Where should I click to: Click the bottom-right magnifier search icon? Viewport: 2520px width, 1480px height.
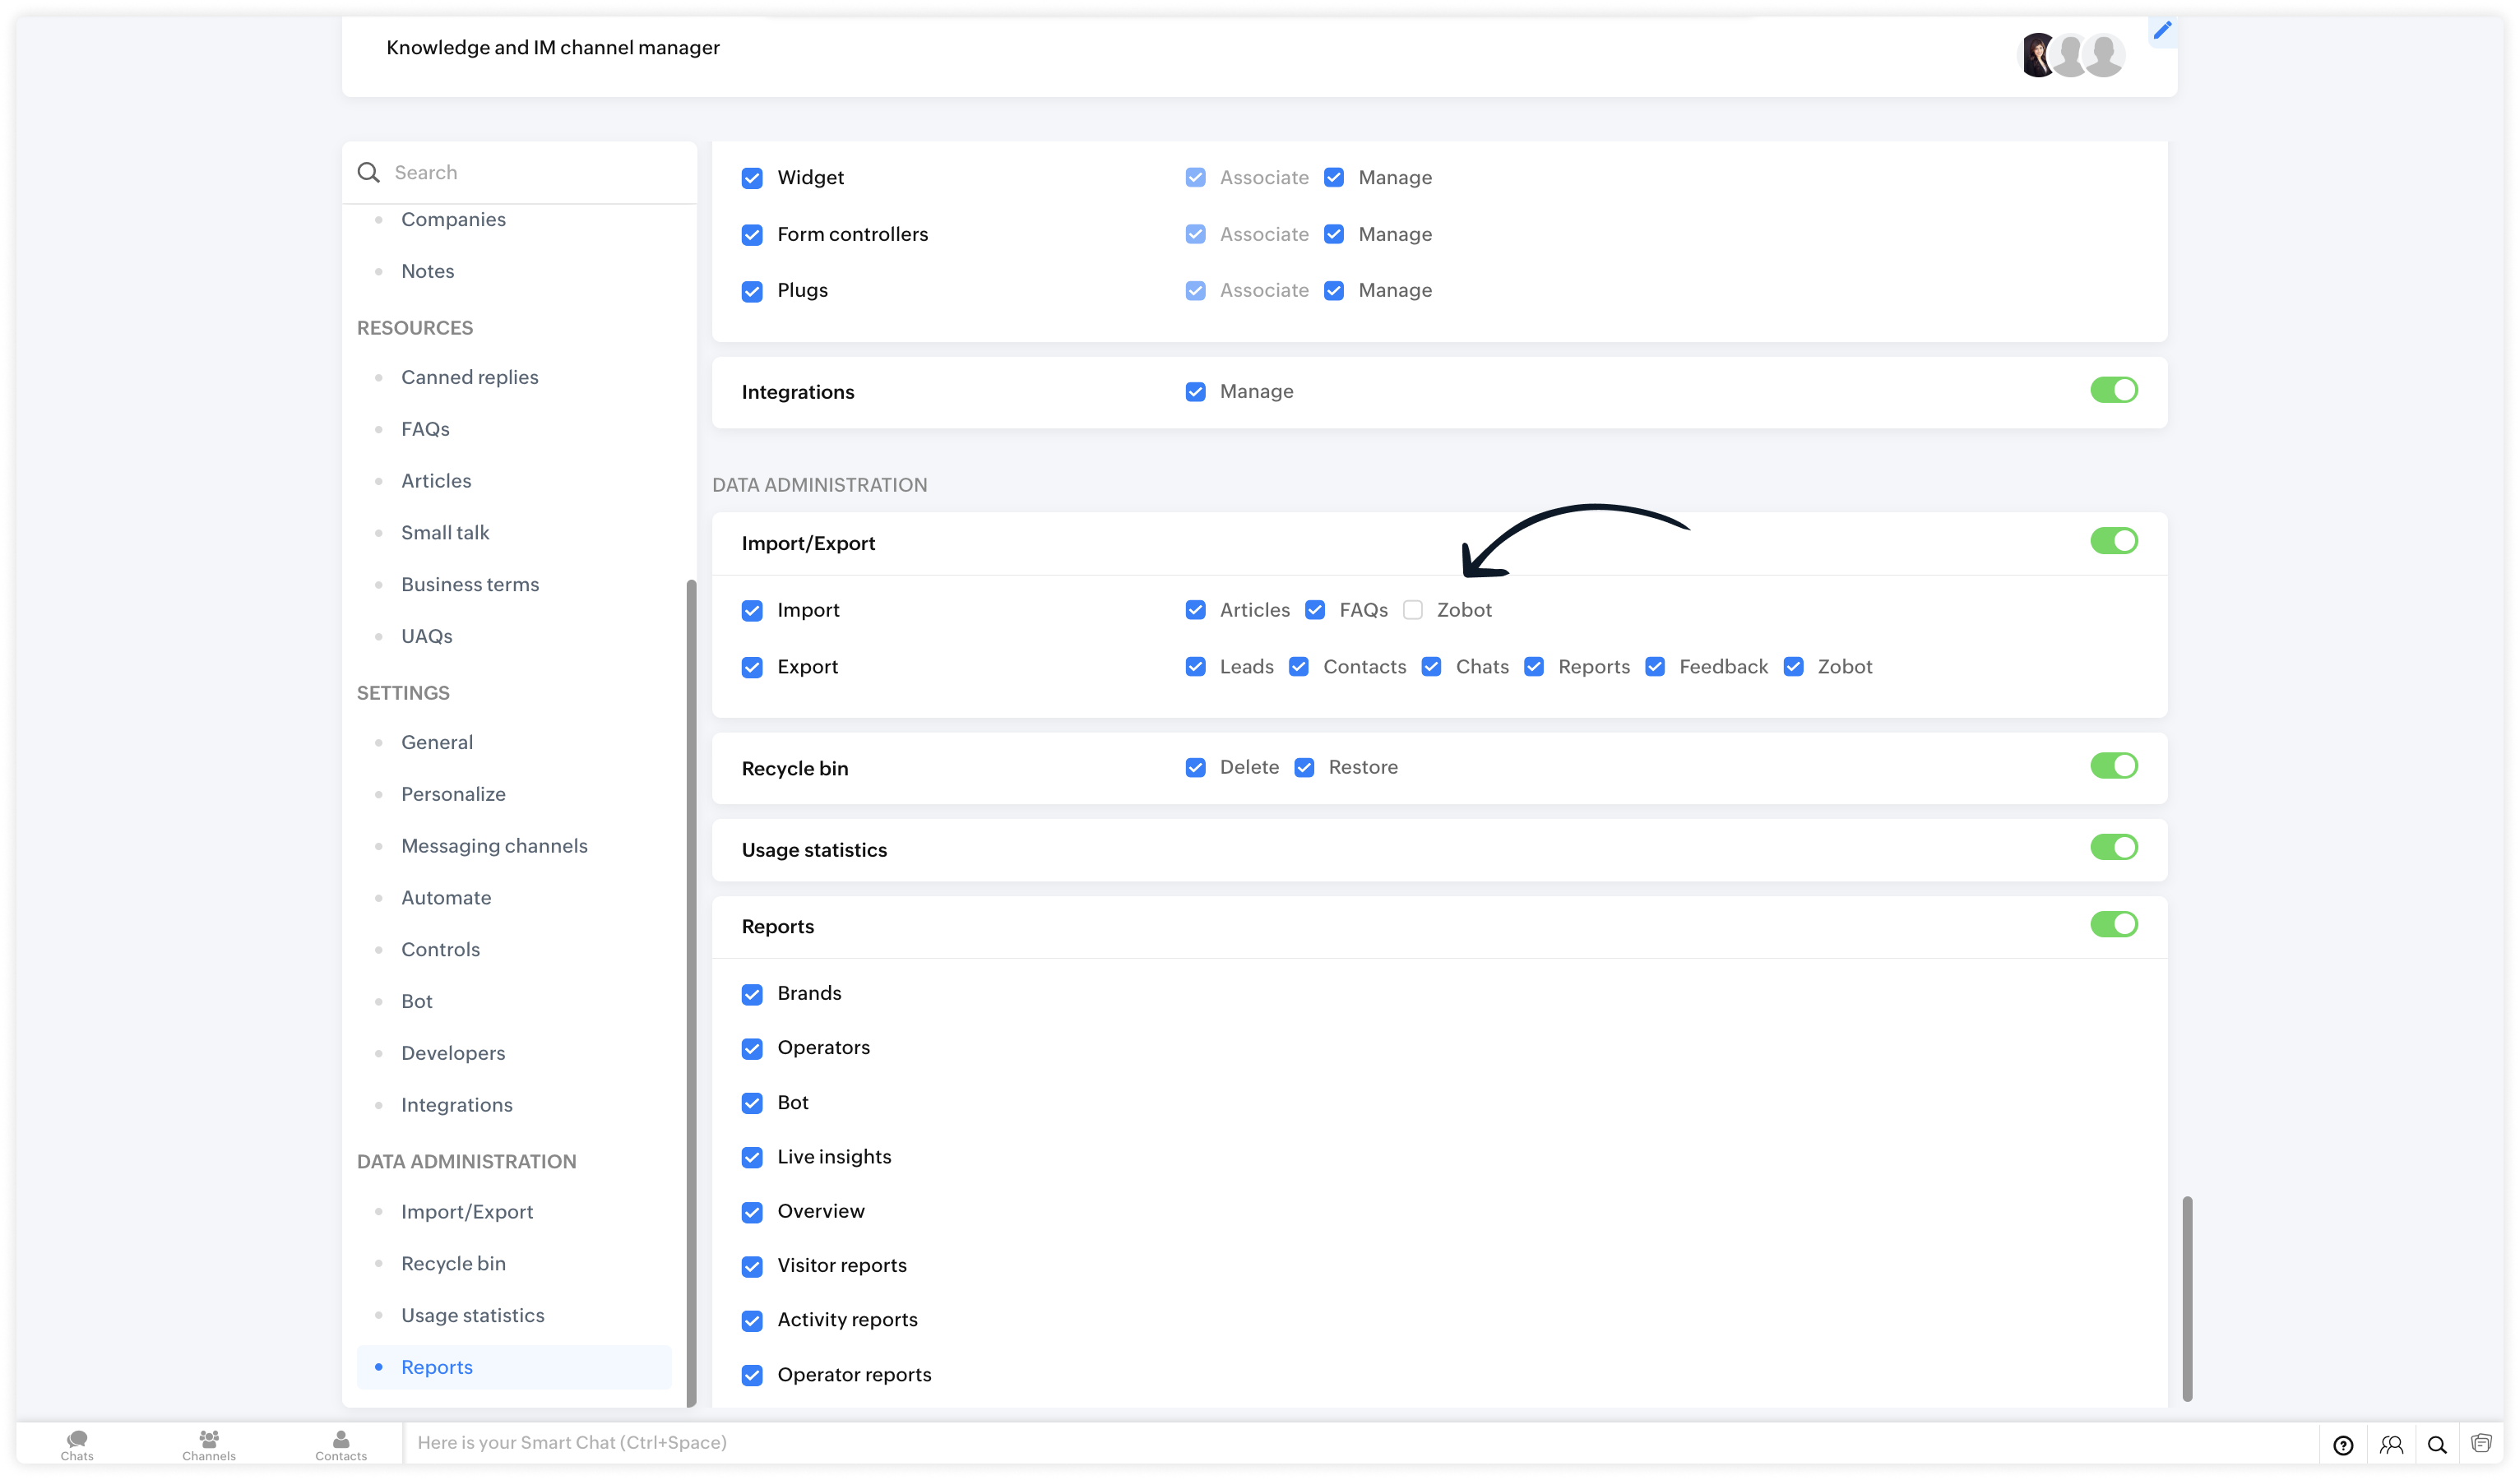click(2437, 1444)
